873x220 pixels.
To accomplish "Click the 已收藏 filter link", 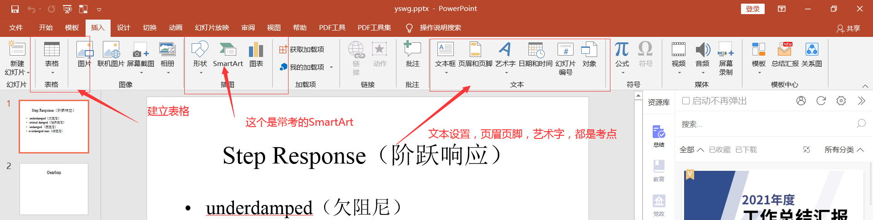I will [720, 150].
